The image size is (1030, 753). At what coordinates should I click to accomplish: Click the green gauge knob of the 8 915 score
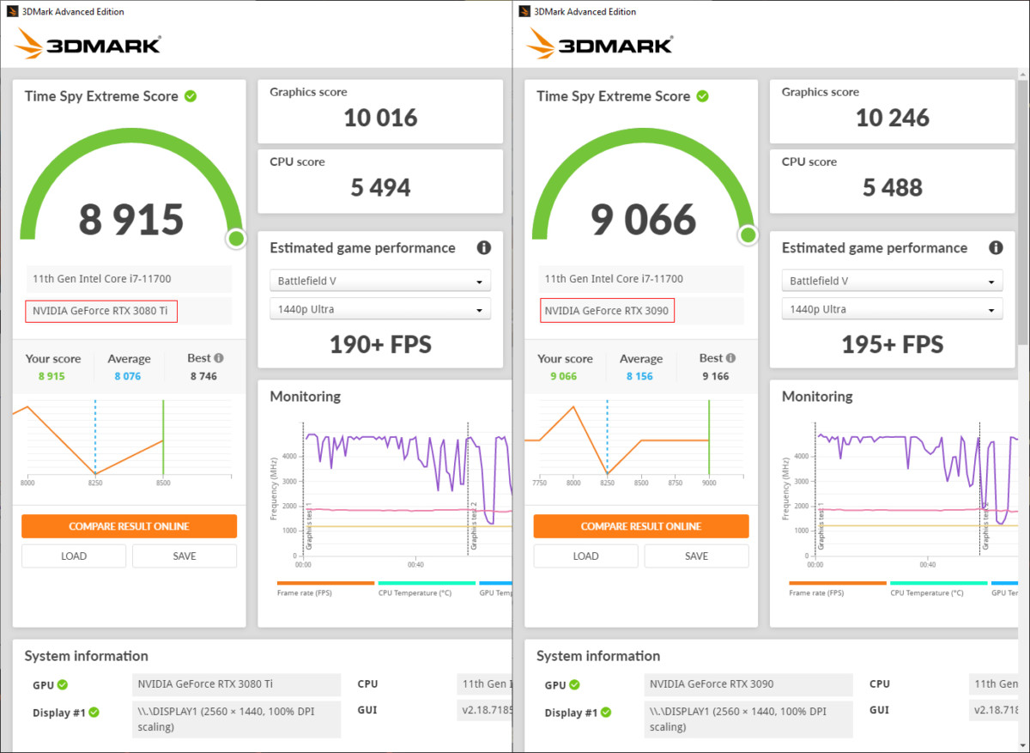point(236,239)
